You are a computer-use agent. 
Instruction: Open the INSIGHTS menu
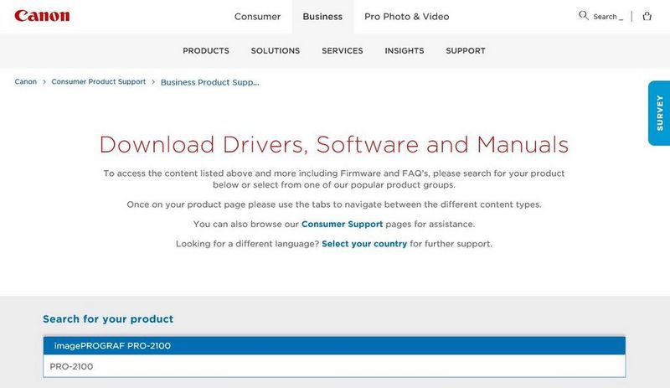(405, 50)
